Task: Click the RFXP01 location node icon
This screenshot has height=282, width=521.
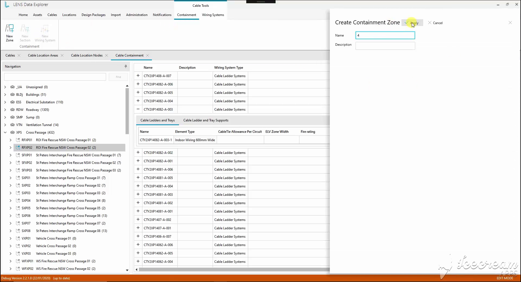Action: click(x=18, y=140)
